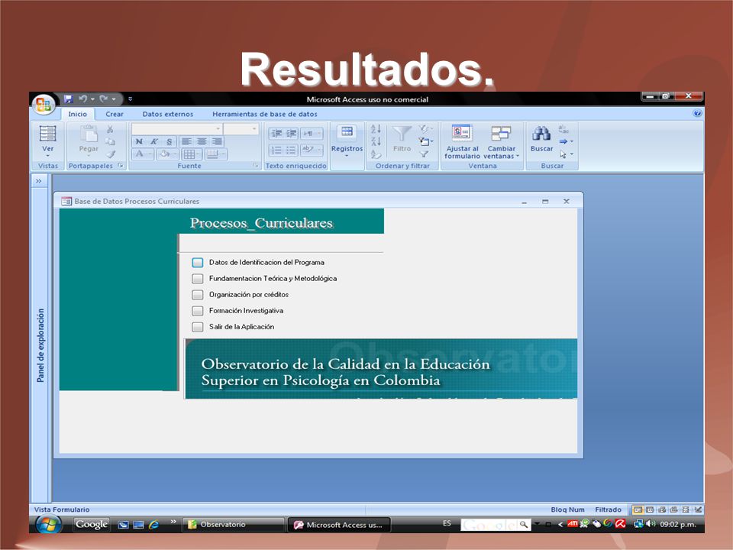Undo the last action
The width and height of the screenshot is (733, 550).
[x=83, y=99]
